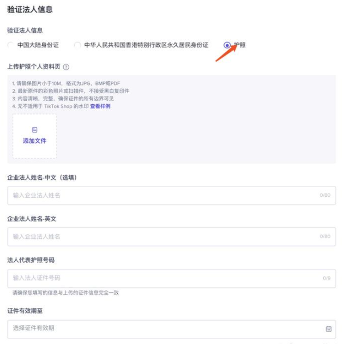Viewport: 344px width, 344px height.
Task: Open the 查看样例 sample link
Action: pos(100,106)
